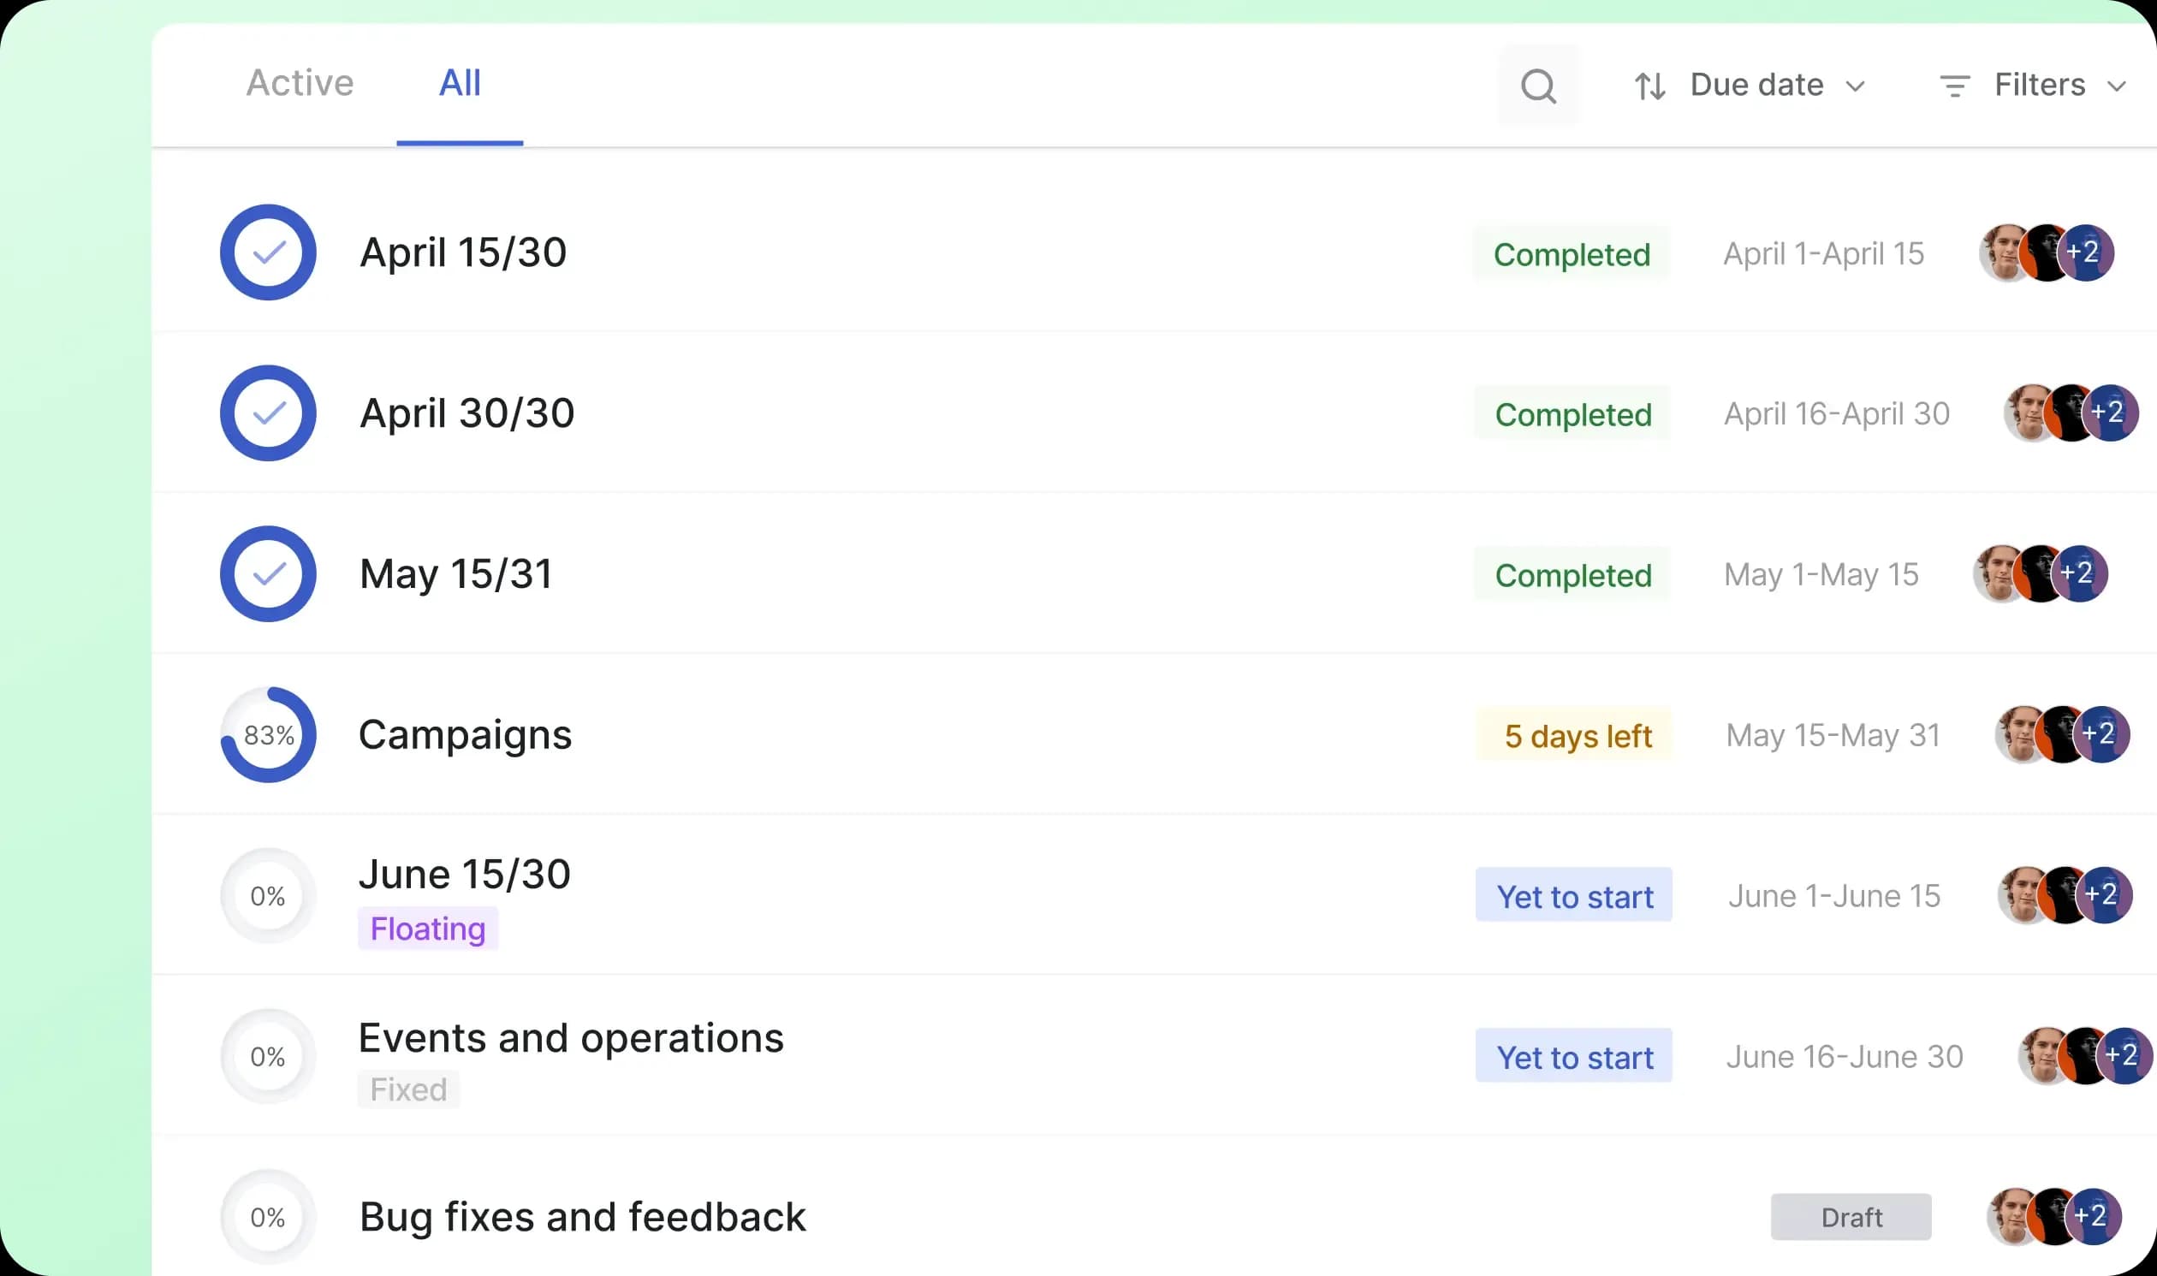The height and width of the screenshot is (1276, 2157).
Task: Click the search magnifier icon
Action: click(1538, 86)
